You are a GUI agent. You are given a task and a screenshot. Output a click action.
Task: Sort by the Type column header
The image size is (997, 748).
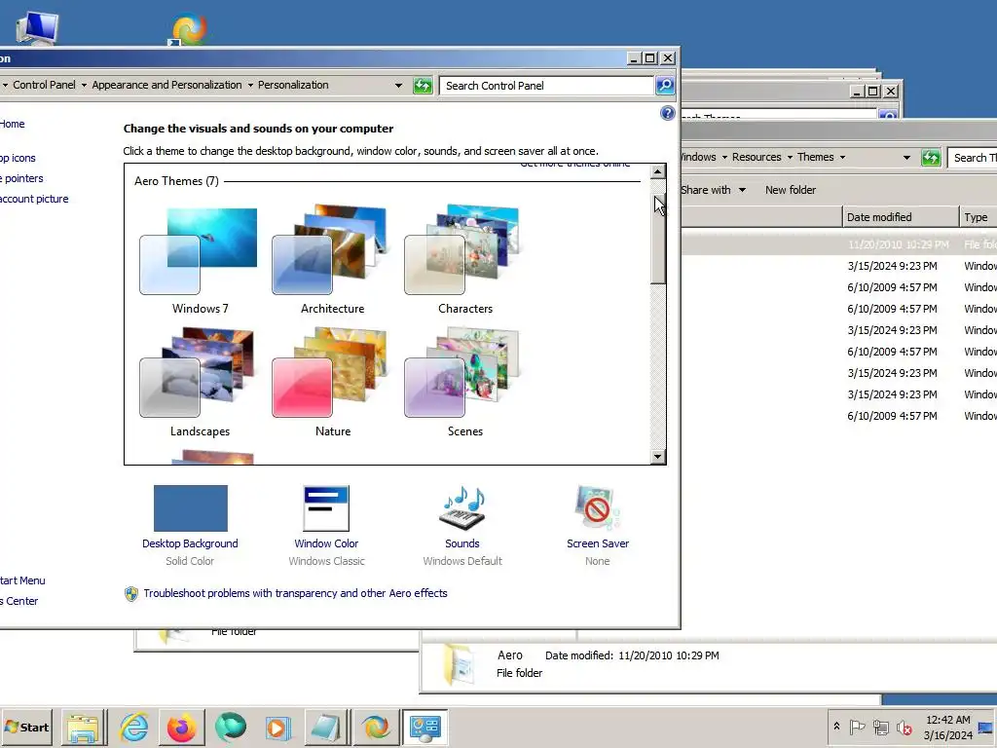click(979, 217)
